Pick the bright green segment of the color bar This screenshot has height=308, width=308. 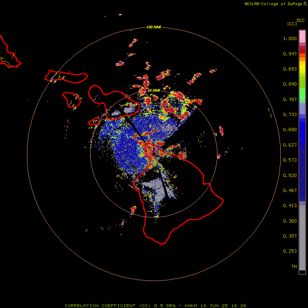click(x=302, y=93)
